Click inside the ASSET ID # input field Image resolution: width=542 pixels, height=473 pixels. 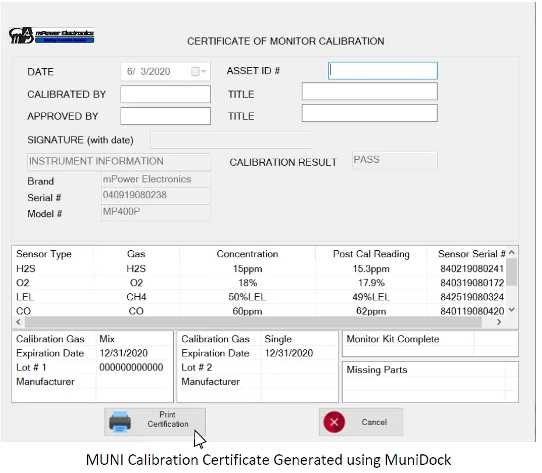point(382,71)
